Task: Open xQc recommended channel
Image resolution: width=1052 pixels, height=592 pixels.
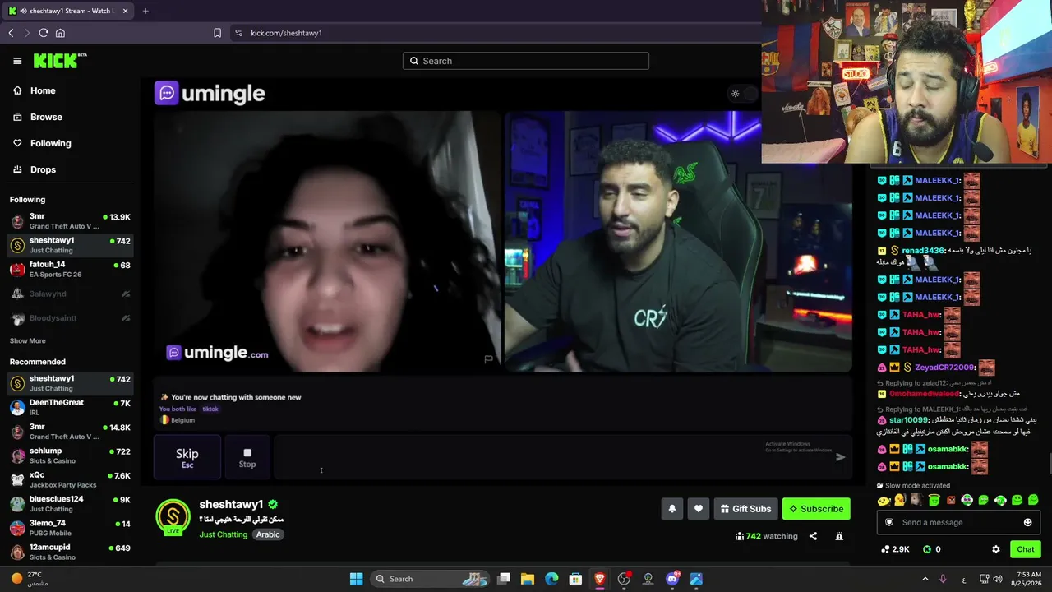Action: (70, 479)
